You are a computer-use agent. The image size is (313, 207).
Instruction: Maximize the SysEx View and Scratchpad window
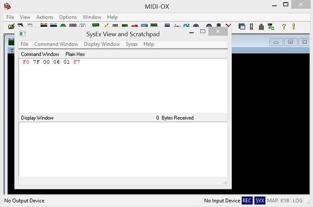pyautogui.click(x=203, y=31)
